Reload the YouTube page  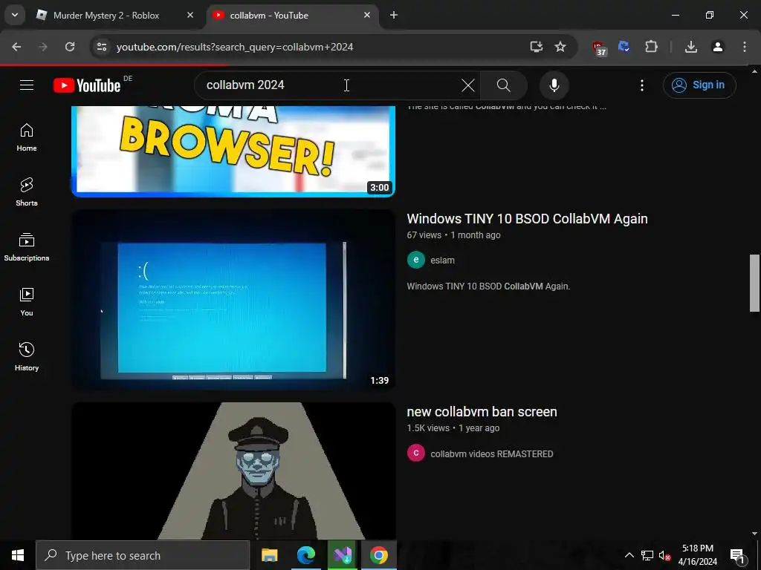(x=70, y=47)
